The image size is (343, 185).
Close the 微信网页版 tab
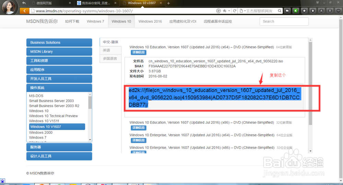(70, 3)
